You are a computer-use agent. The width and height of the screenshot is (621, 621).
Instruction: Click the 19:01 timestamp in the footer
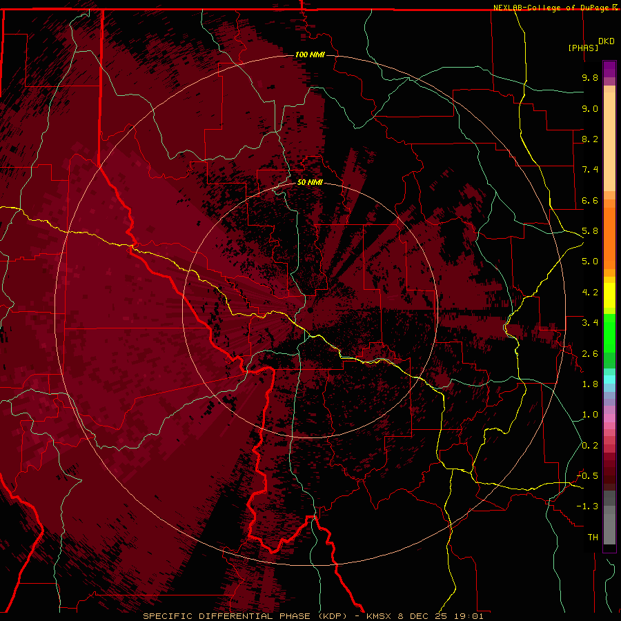[470, 616]
